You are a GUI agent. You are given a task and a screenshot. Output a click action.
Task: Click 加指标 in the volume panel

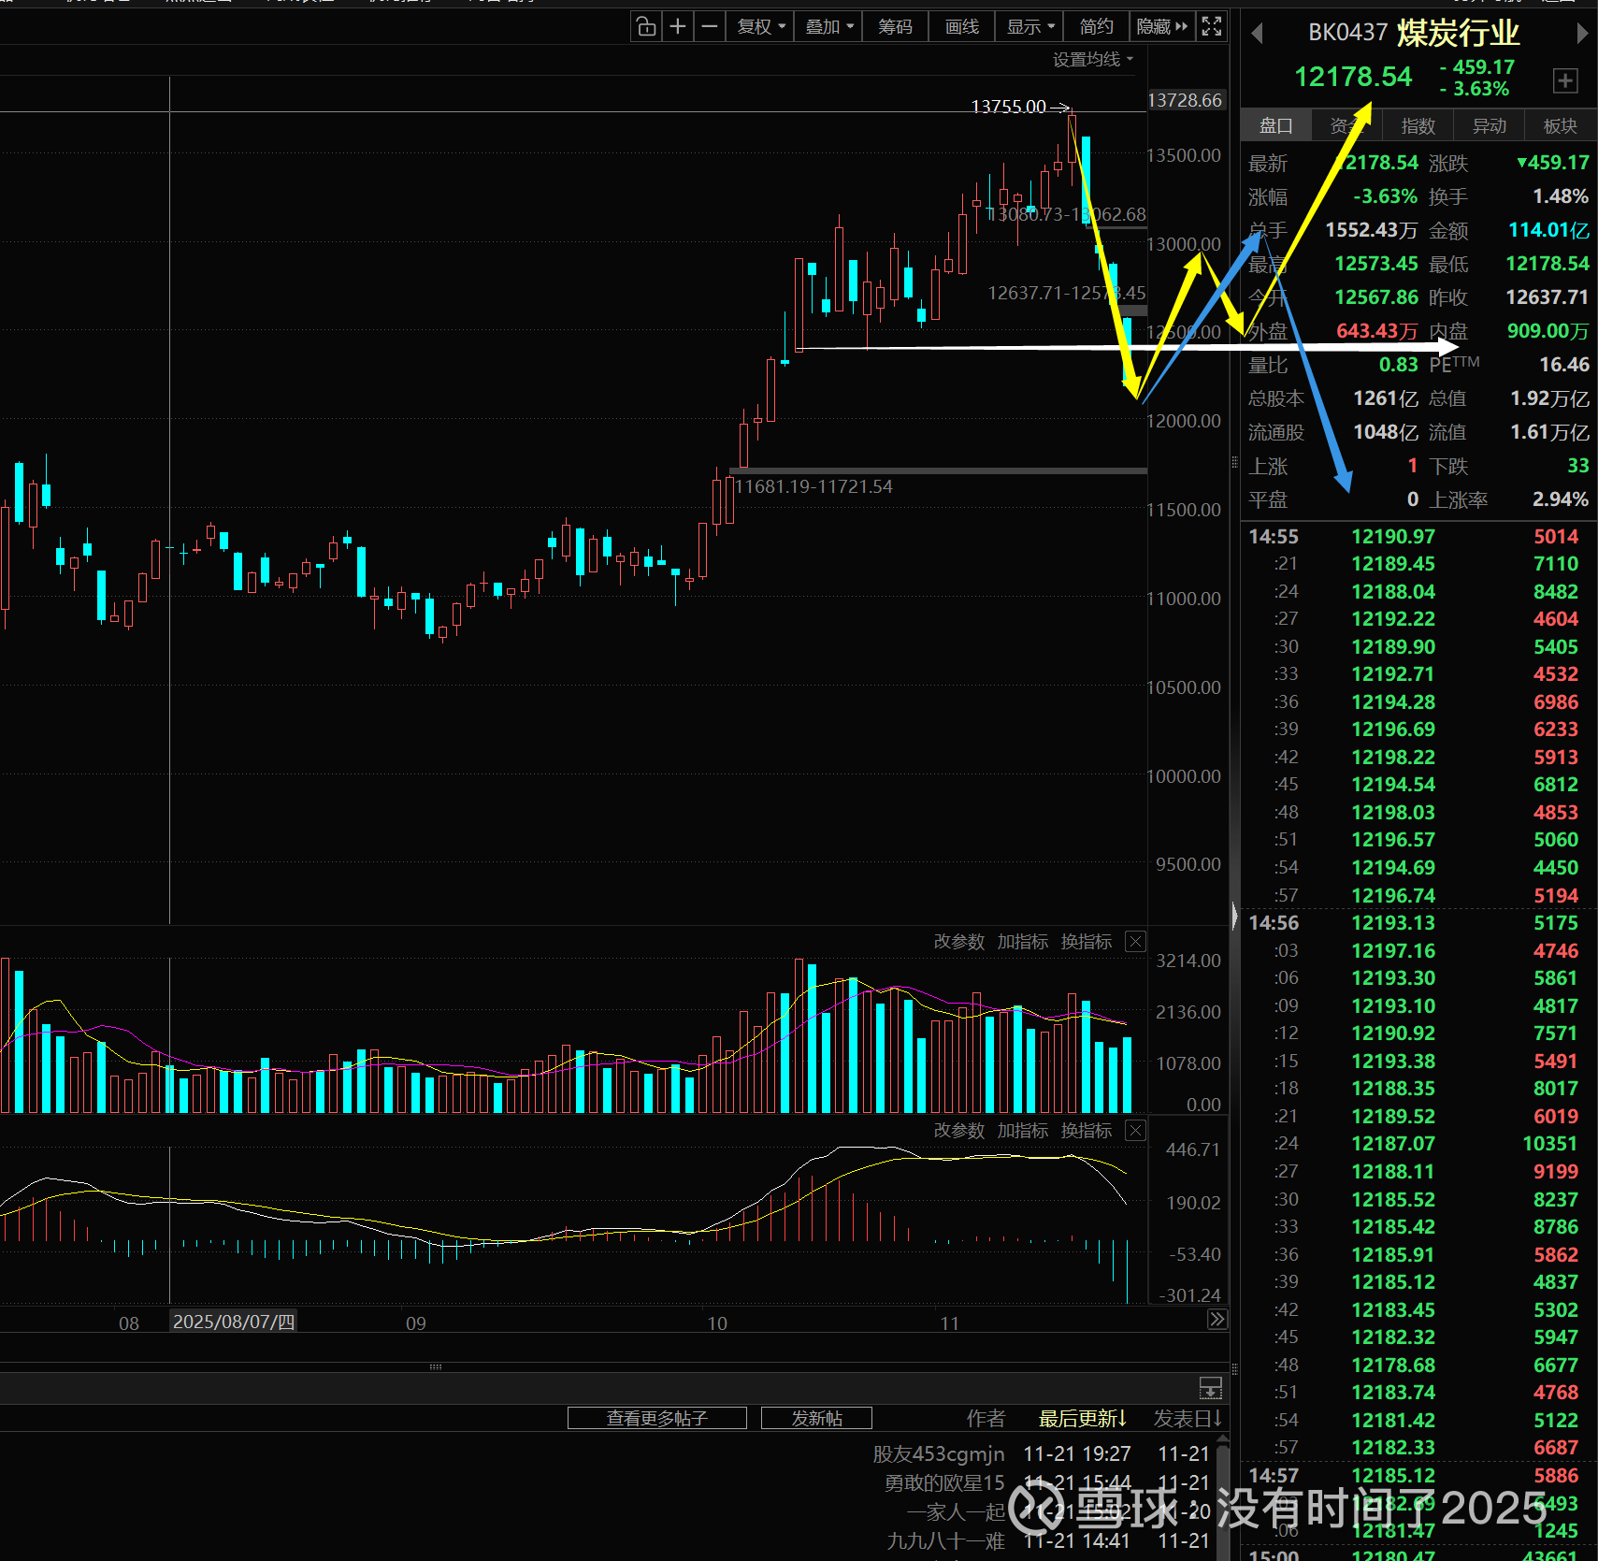pyautogui.click(x=1023, y=942)
